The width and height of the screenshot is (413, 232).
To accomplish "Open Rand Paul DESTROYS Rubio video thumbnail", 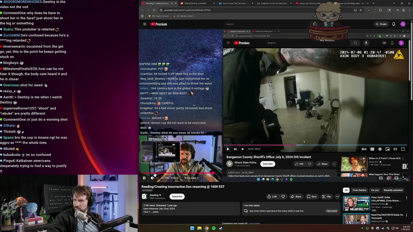I will click(x=356, y=219).
